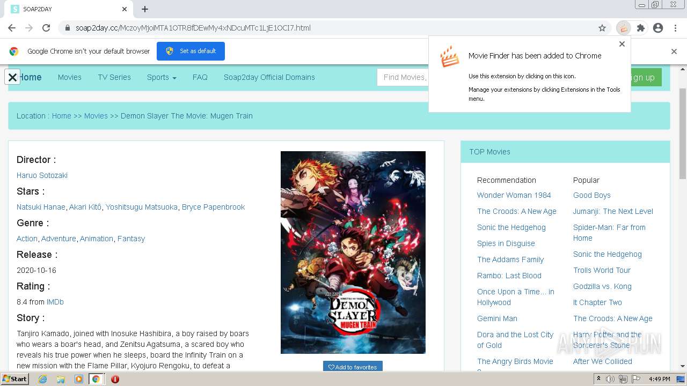Open the Chrome profile avatar icon
Viewport: 687px width, 386px height.
[658, 28]
